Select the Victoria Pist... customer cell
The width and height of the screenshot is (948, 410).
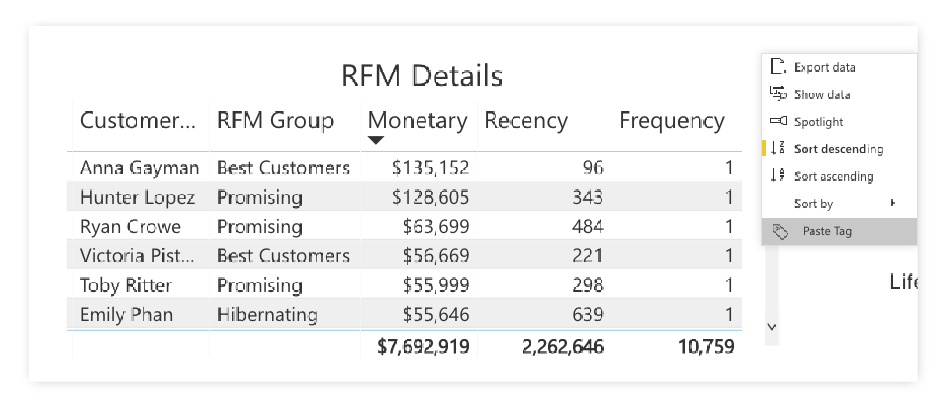point(137,256)
